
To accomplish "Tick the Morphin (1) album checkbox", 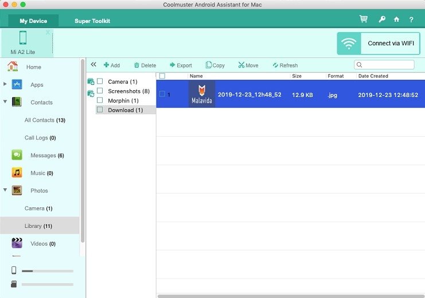I will point(100,100).
